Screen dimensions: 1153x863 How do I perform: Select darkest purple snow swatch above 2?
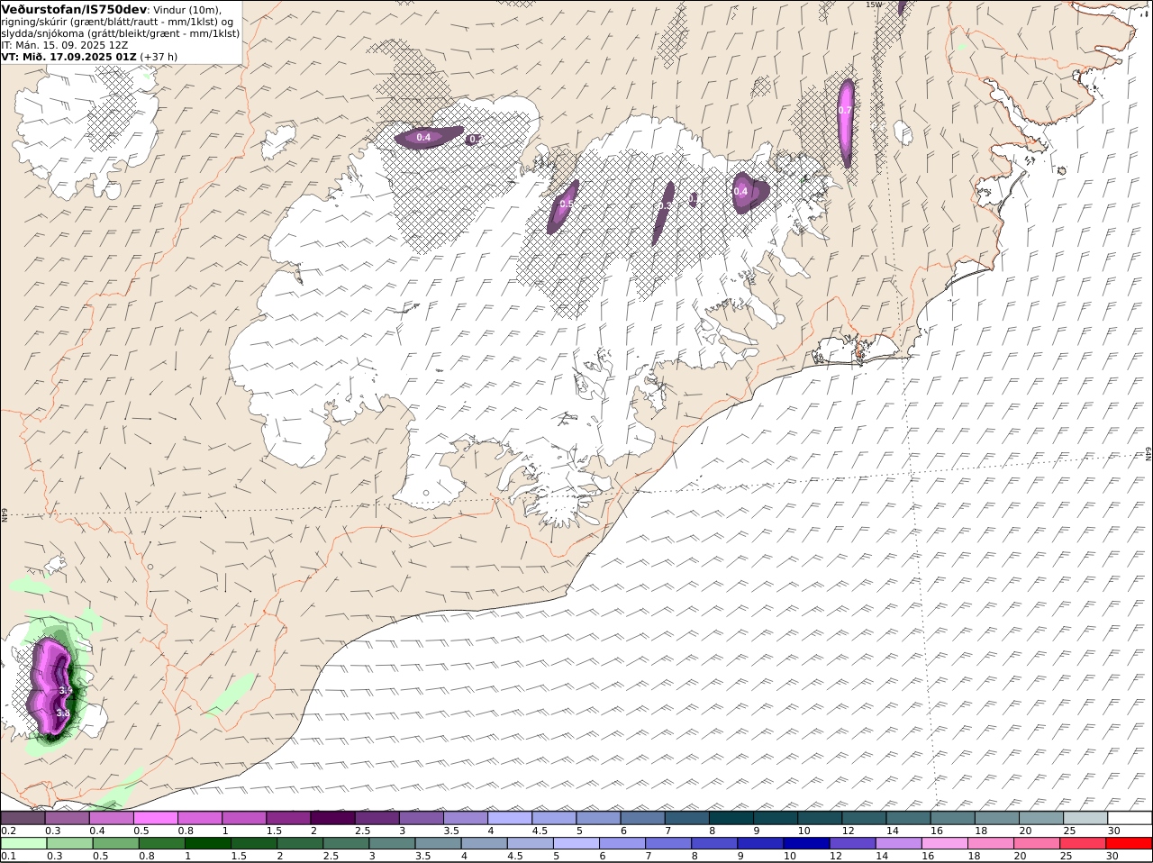[x=331, y=818]
